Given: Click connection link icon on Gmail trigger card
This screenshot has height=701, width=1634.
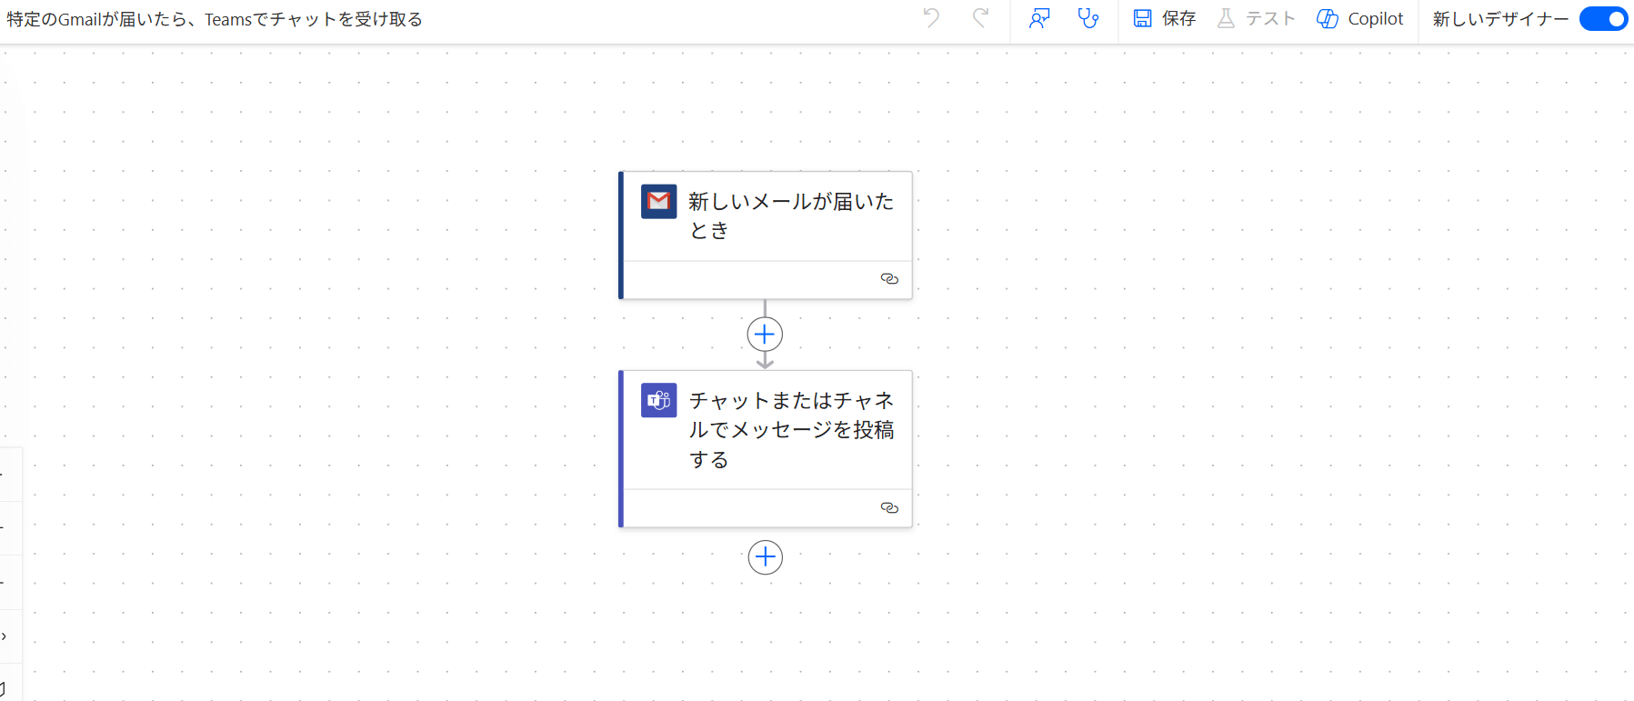Looking at the screenshot, I should point(889,279).
